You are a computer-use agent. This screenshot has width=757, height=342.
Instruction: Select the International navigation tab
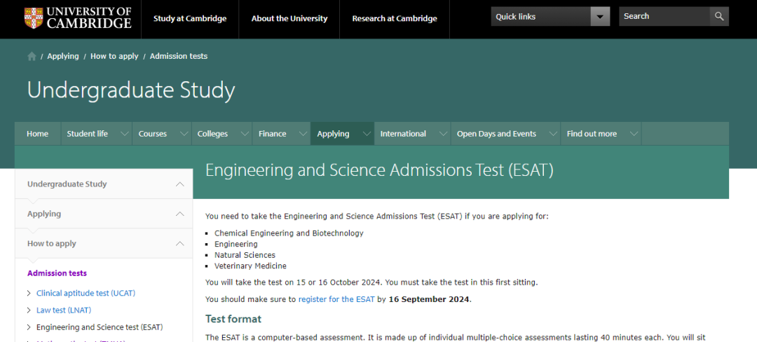(403, 134)
